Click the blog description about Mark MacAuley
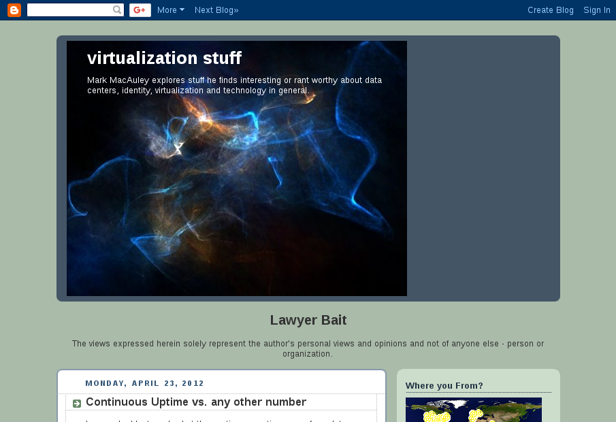Screen dimensions: 616x422 point(235,85)
